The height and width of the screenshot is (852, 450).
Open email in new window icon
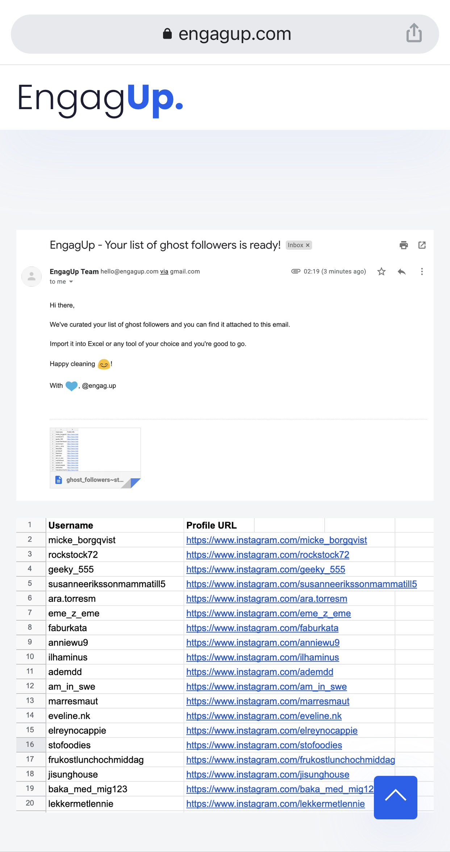pos(422,245)
